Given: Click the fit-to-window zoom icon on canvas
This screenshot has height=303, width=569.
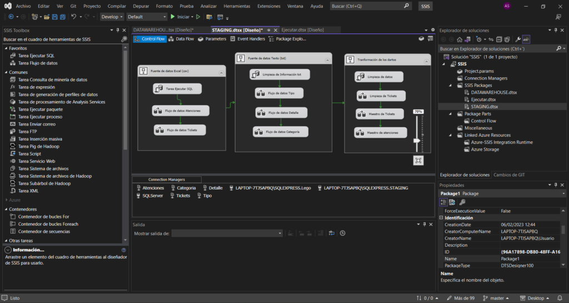Looking at the screenshot, I should click(418, 160).
